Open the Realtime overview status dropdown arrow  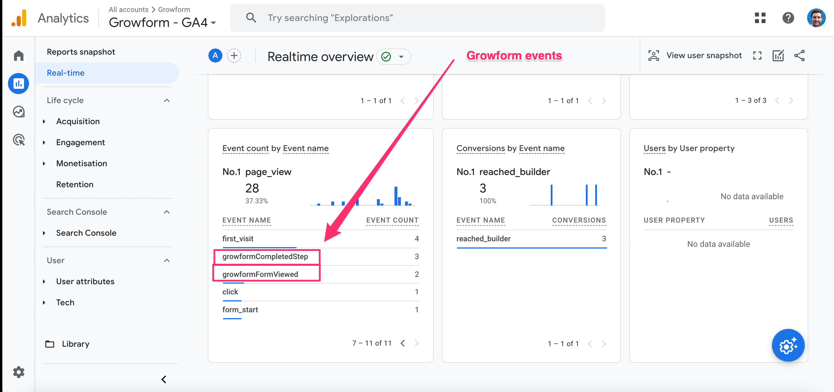point(401,57)
